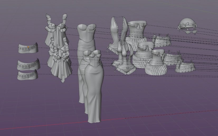Click the orange origin dot on top belt

pyautogui.click(x=28, y=47)
